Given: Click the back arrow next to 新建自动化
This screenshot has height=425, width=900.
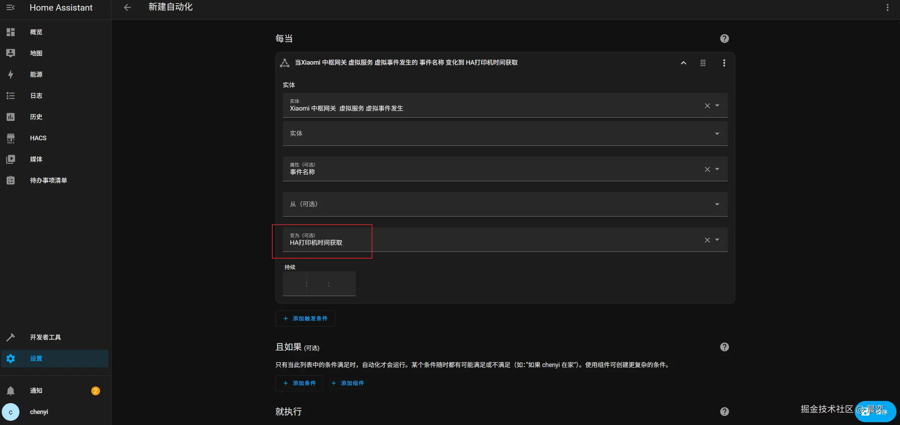Looking at the screenshot, I should 127,7.
